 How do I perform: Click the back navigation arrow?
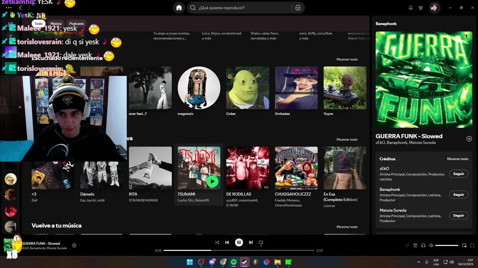(x=21, y=8)
